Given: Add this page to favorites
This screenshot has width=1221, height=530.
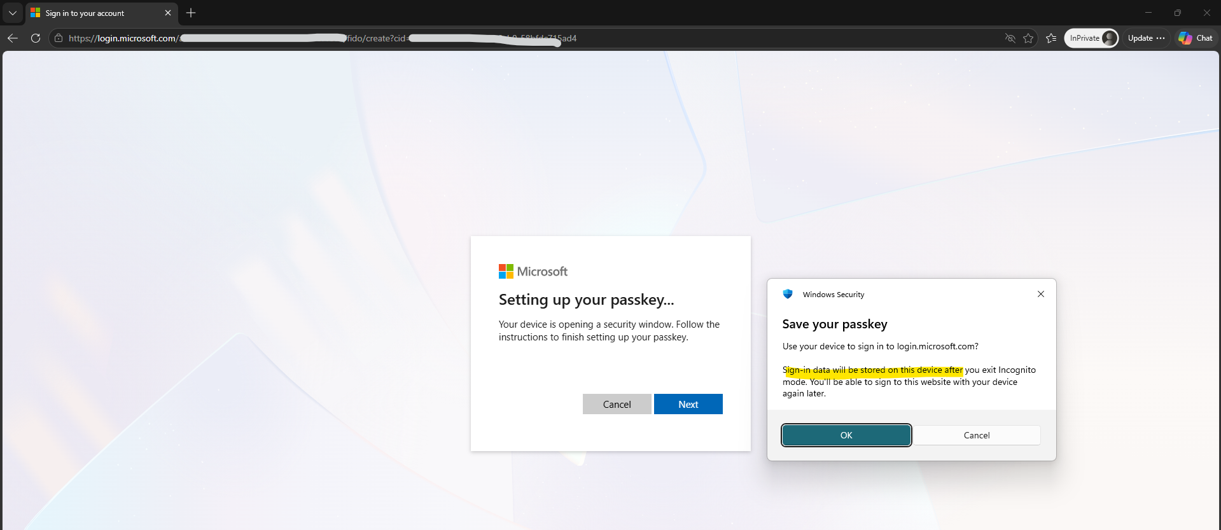Looking at the screenshot, I should pos(1028,38).
